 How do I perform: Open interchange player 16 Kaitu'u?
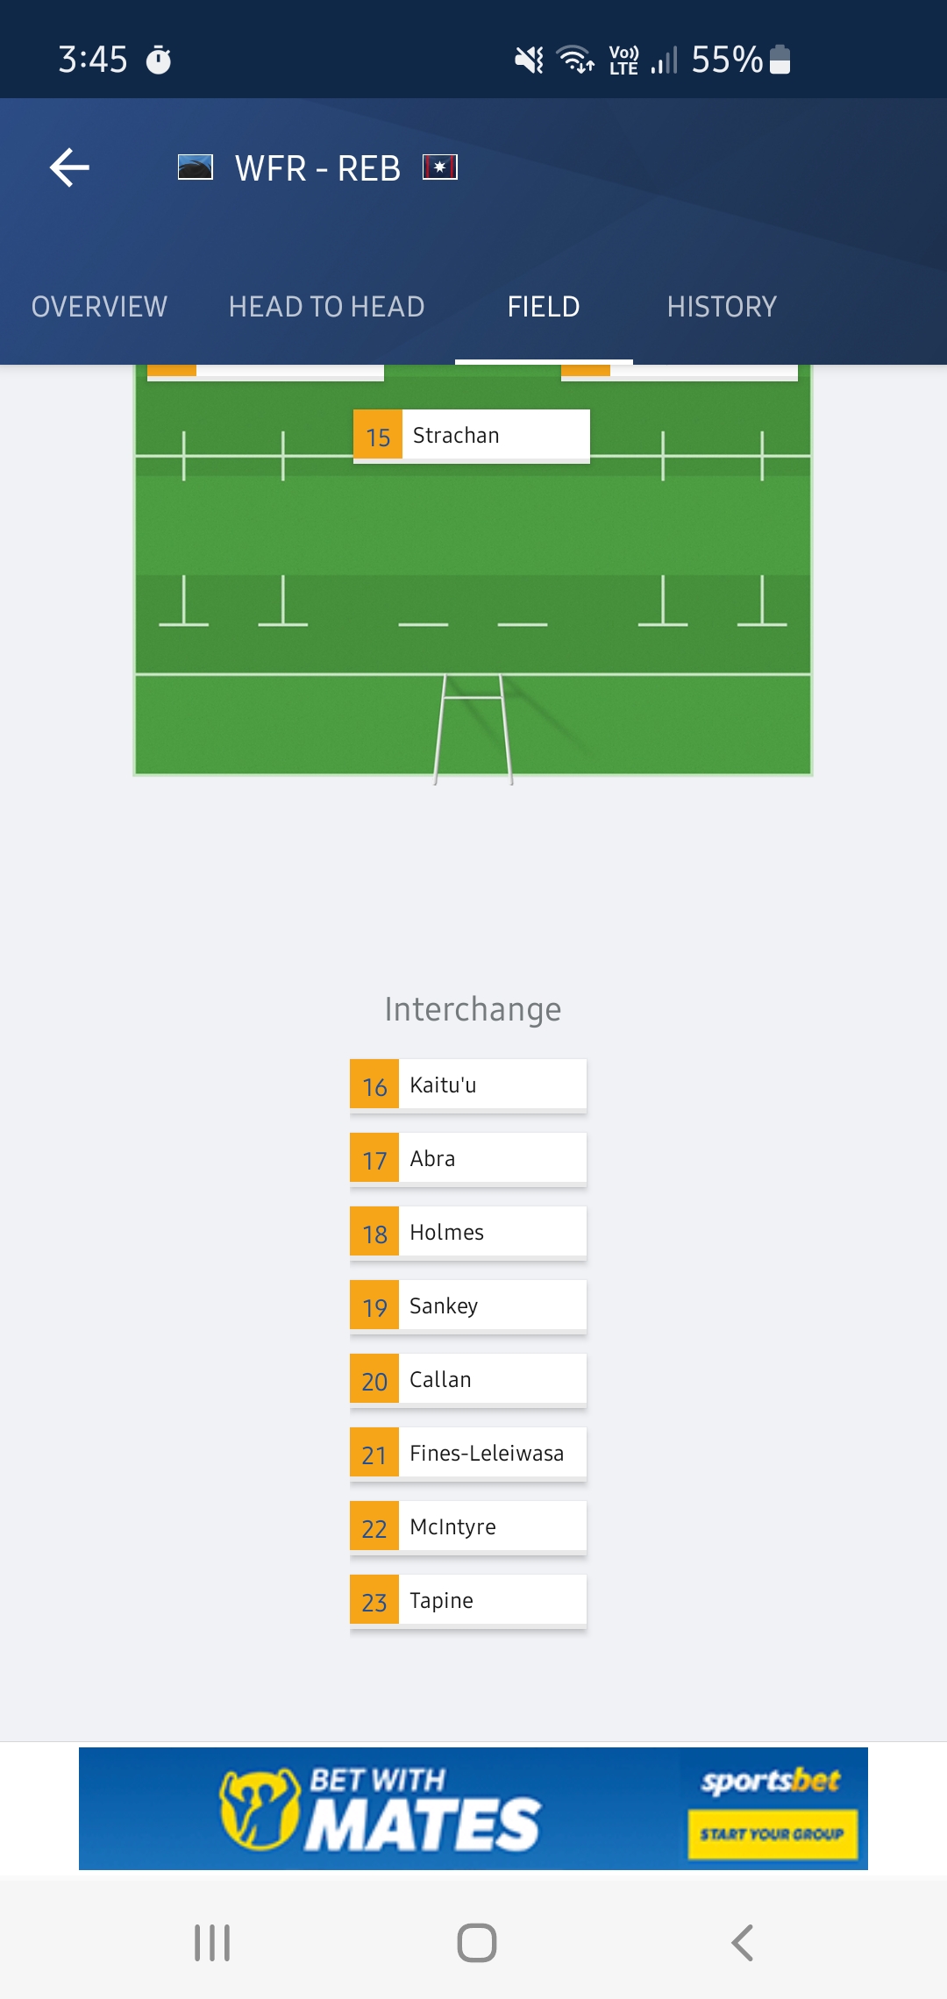click(468, 1085)
